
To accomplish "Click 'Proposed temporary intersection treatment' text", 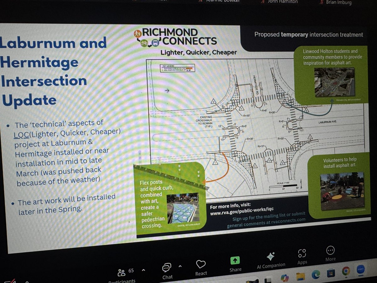I will 308,35.
